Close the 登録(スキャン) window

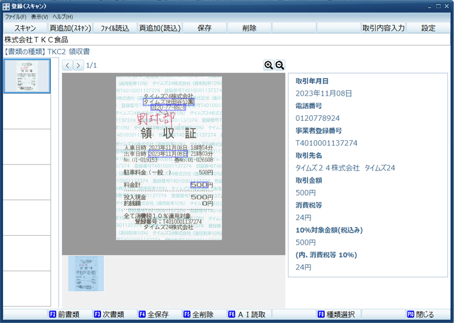pos(447,7)
